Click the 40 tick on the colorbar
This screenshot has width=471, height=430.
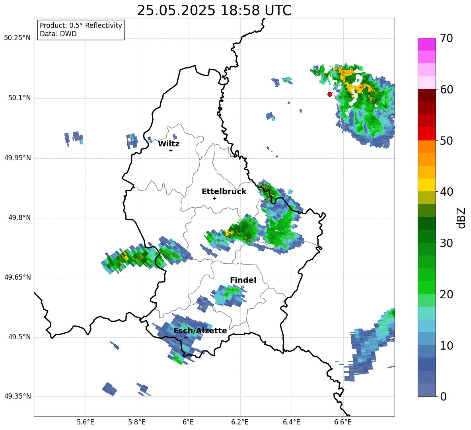click(x=446, y=192)
